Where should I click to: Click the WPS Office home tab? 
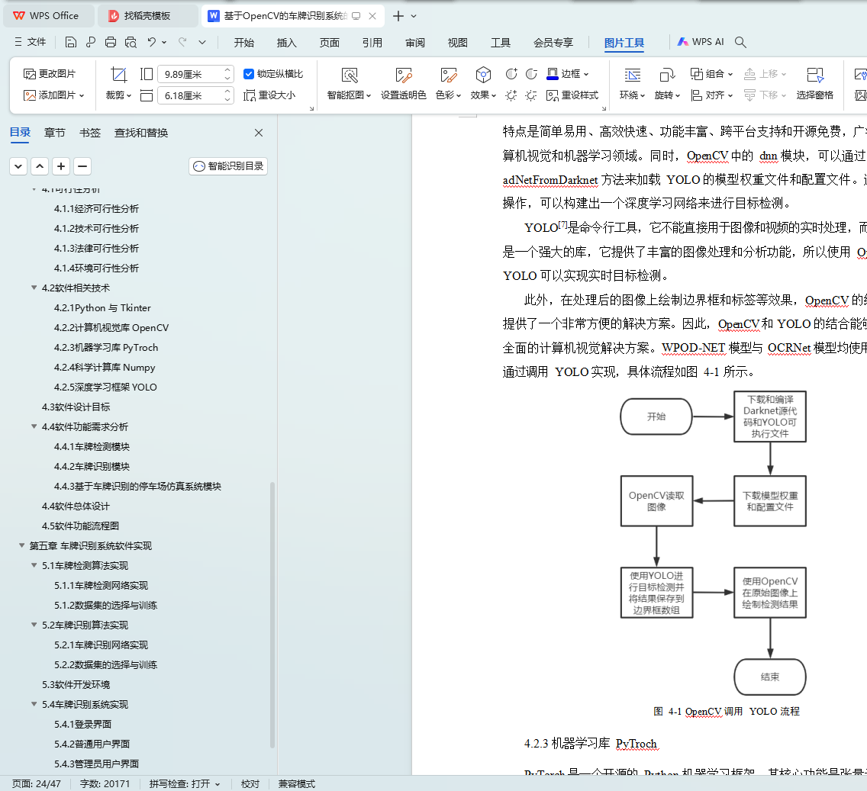(48, 16)
